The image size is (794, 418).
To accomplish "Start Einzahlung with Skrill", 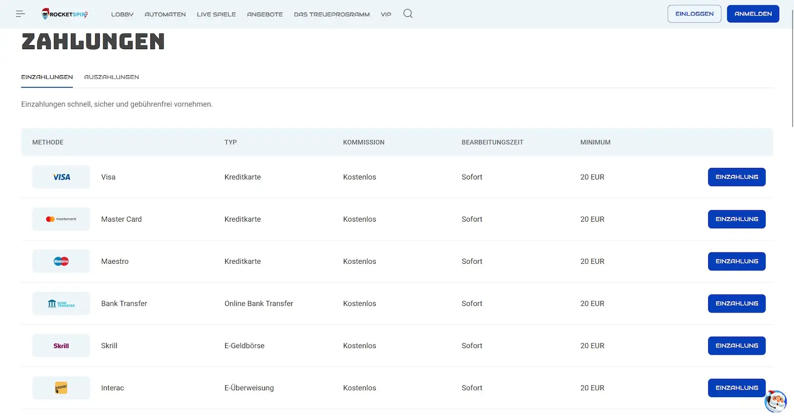I will (736, 346).
